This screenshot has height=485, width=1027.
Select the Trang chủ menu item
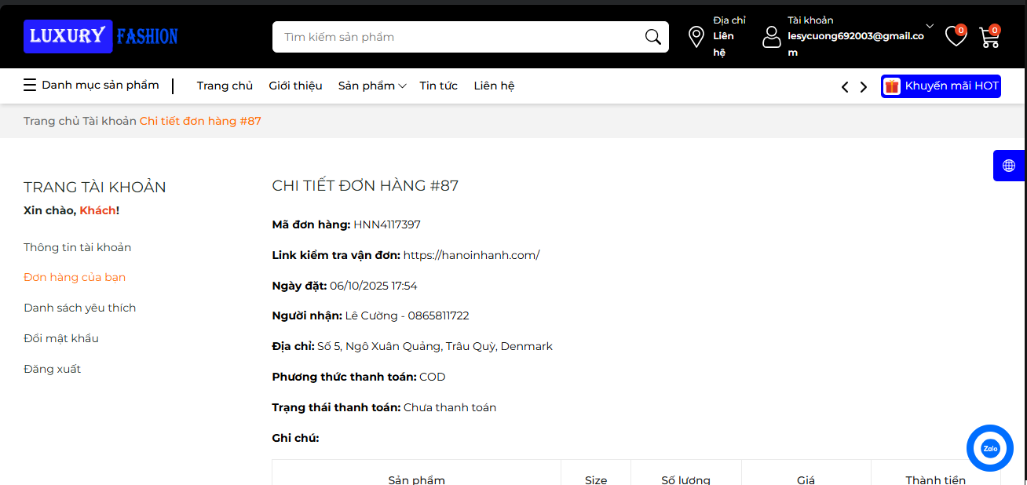point(225,86)
